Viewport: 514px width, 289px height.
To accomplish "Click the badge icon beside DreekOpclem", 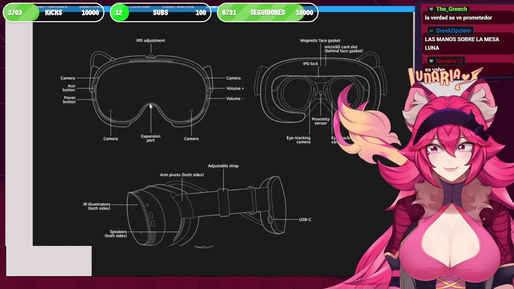I will 431,31.
